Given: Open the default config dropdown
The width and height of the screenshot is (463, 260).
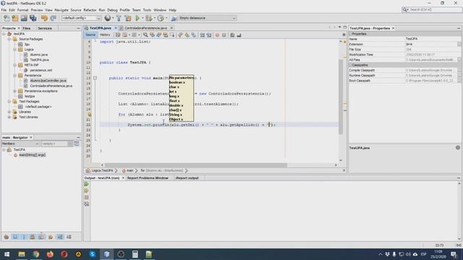Looking at the screenshot, I should pos(81,18).
